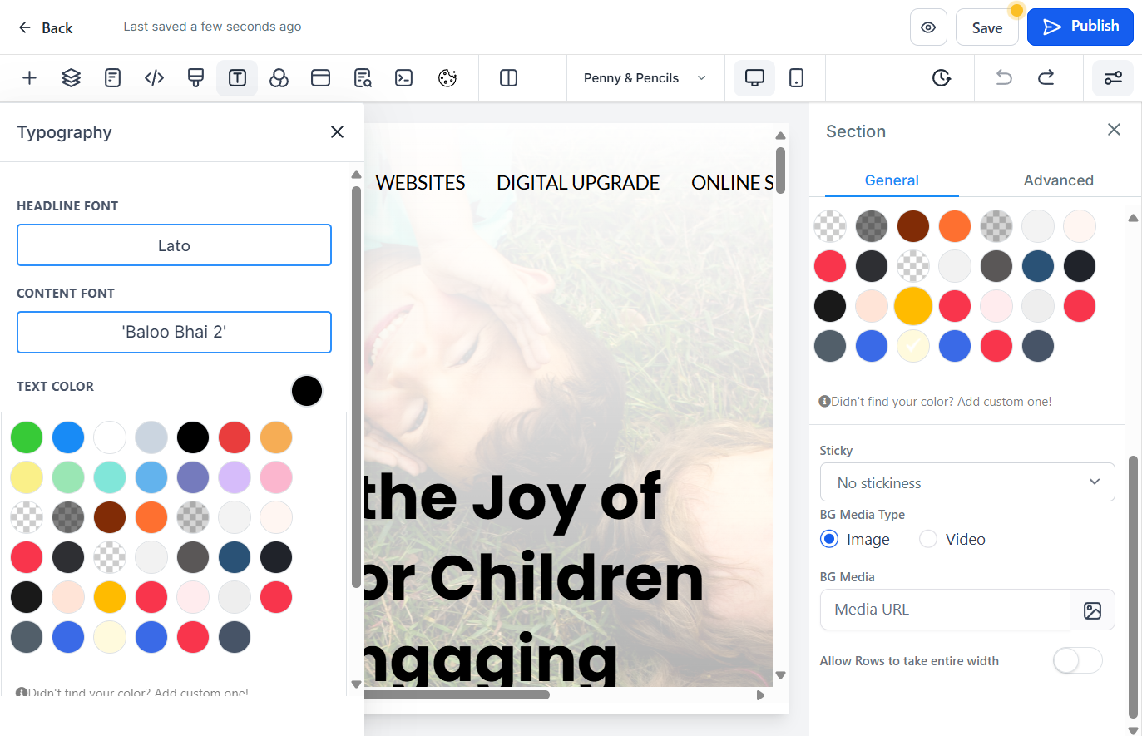Open the layers panel icon
This screenshot has width=1142, height=736.
click(71, 78)
